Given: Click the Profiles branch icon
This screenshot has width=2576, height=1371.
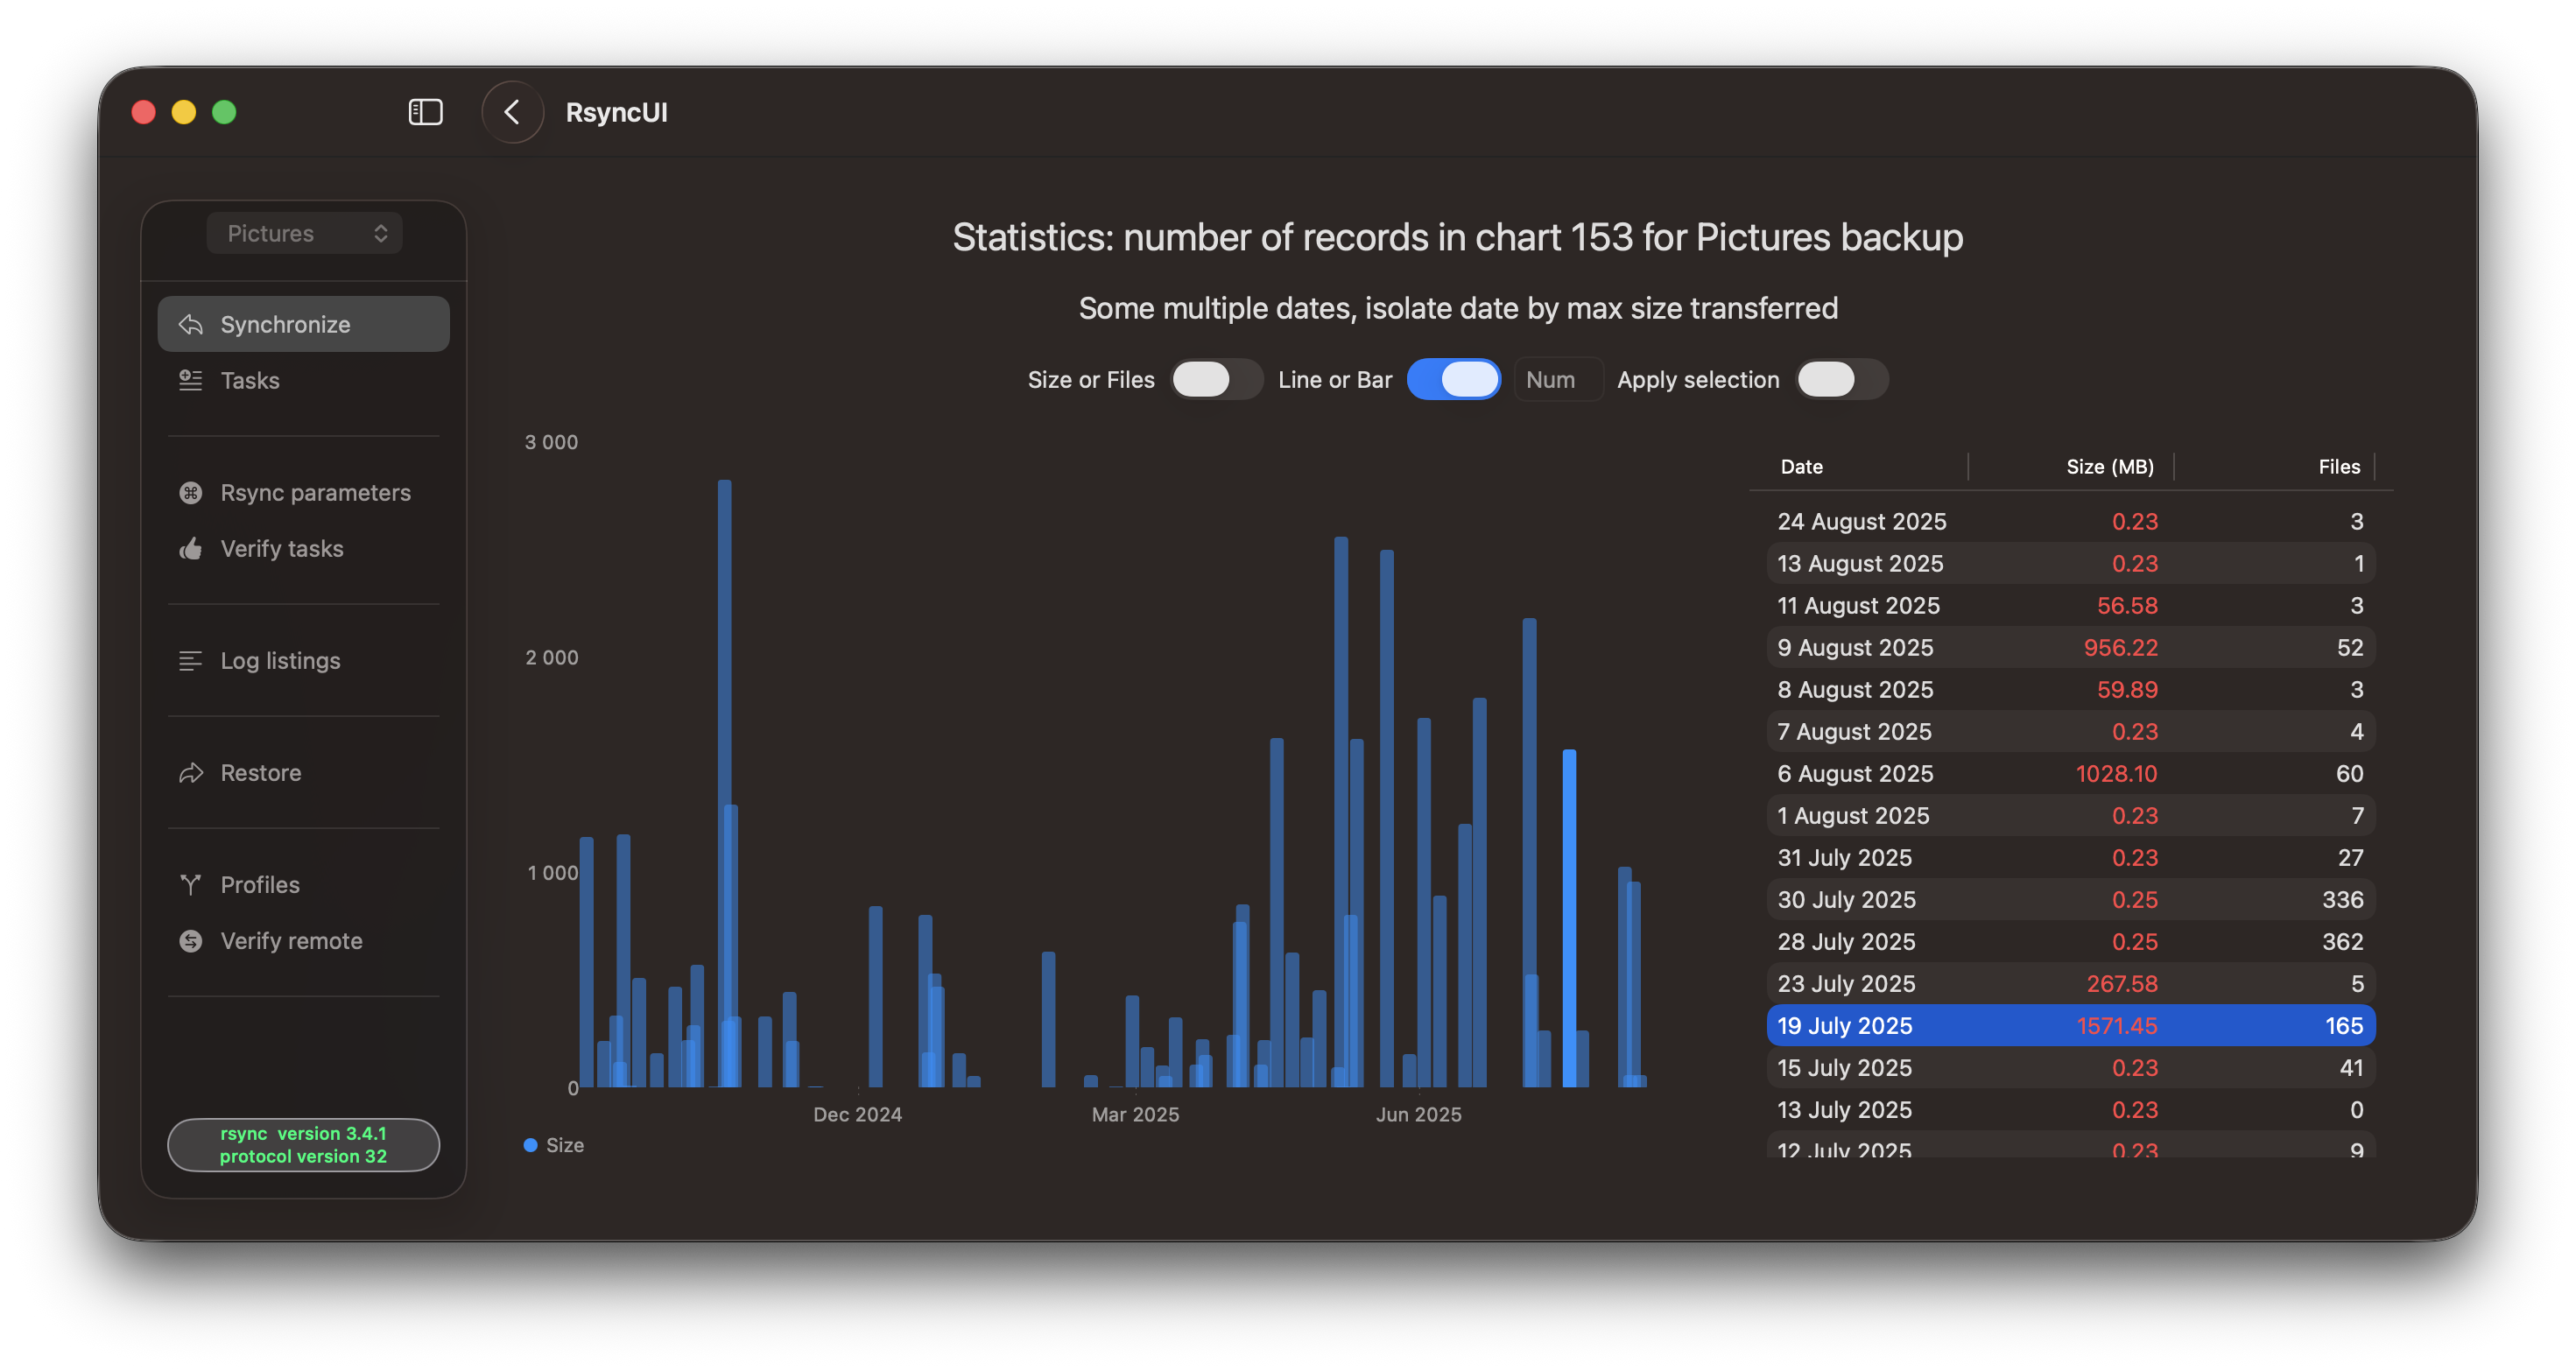Looking at the screenshot, I should pyautogui.click(x=190, y=884).
